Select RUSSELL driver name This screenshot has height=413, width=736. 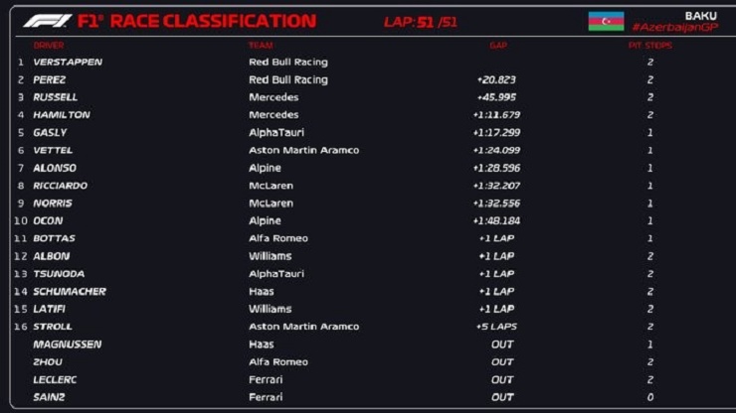point(55,97)
